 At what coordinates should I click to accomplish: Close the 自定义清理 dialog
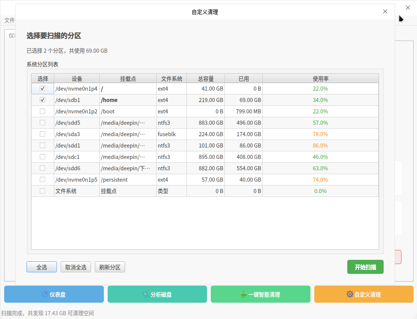pos(385,11)
